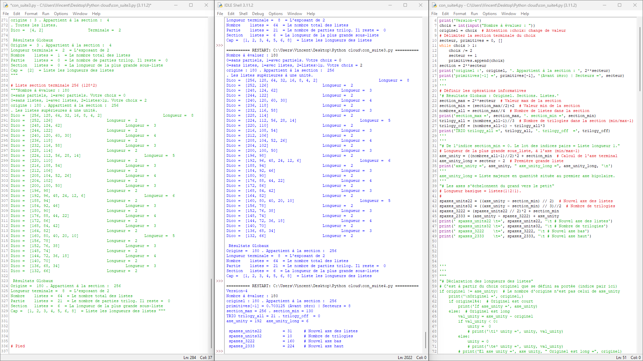The image size is (643, 361).
Task: Click the topmost >>> marker beside RESTART line
Action: 219,45
